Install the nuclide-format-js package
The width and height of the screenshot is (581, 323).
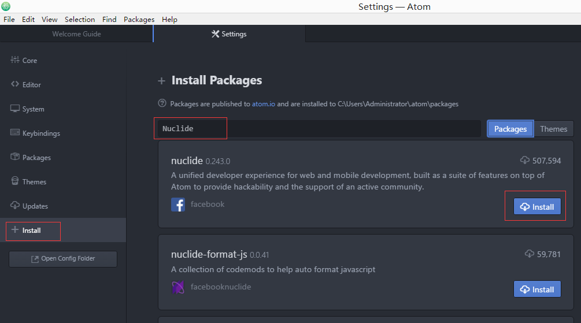(537, 289)
